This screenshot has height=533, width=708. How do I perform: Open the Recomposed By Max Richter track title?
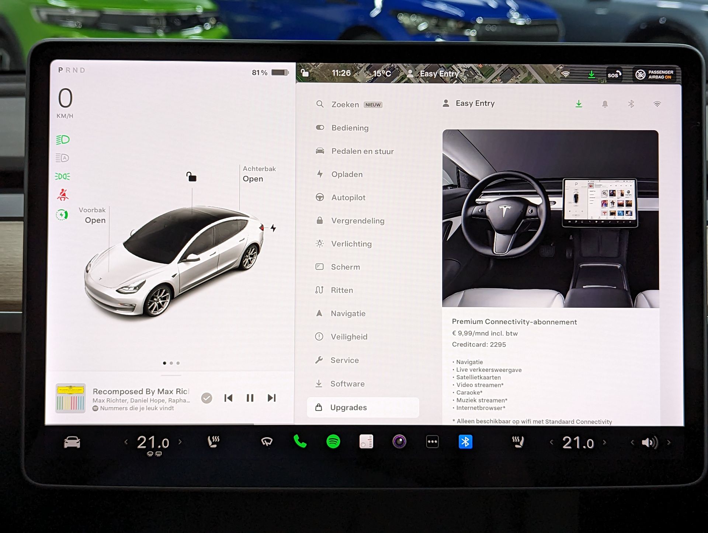141,391
